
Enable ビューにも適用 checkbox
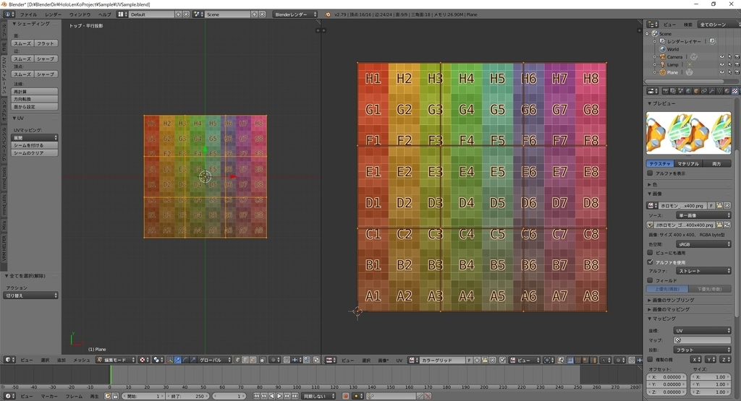(x=651, y=253)
